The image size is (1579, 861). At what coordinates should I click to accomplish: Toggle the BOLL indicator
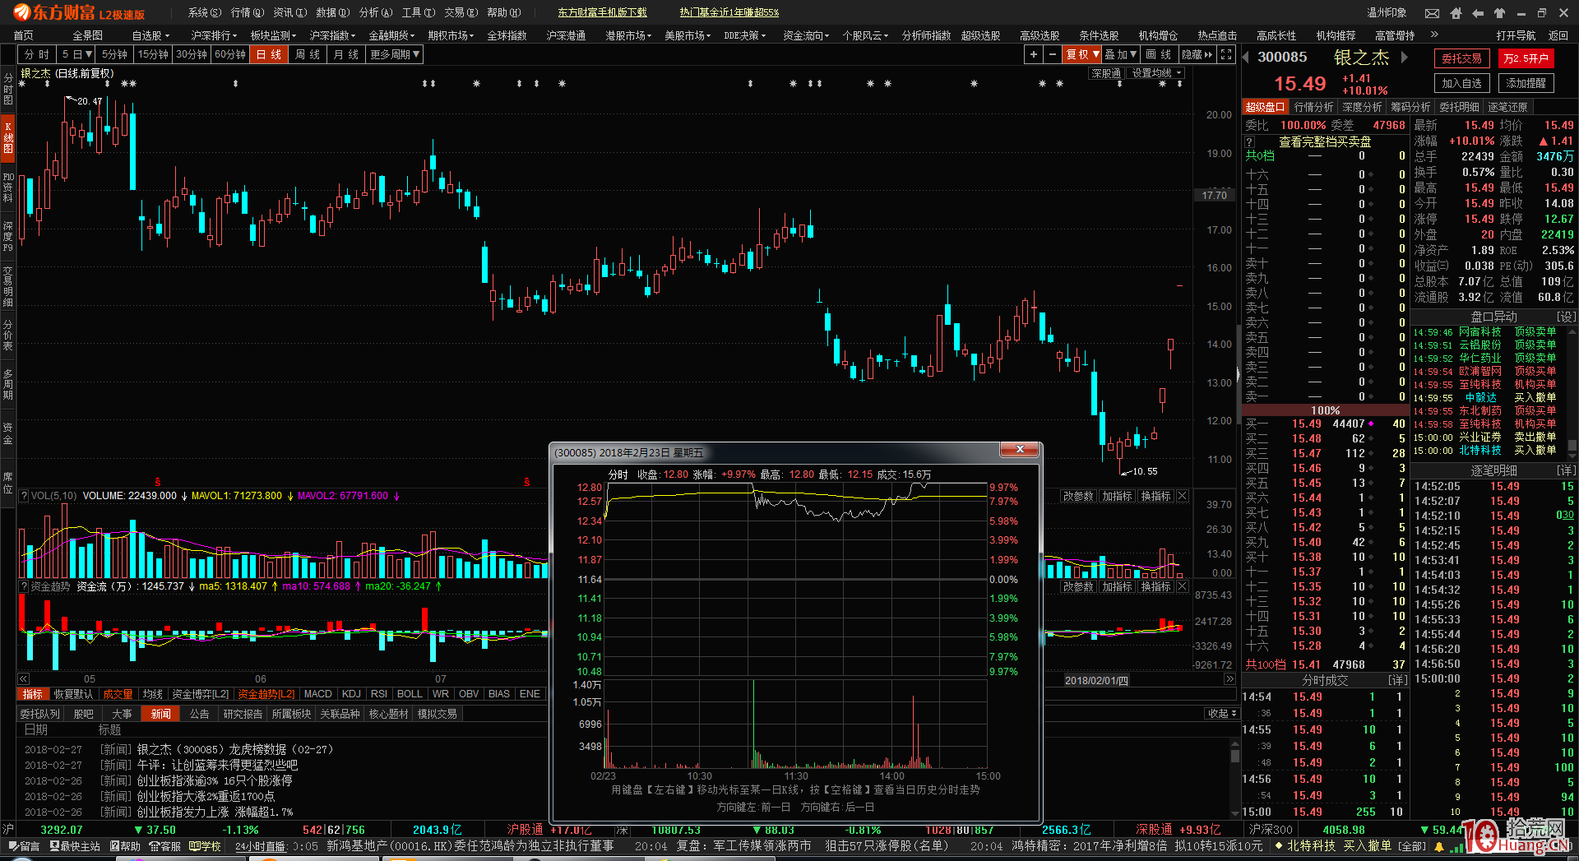coord(409,694)
